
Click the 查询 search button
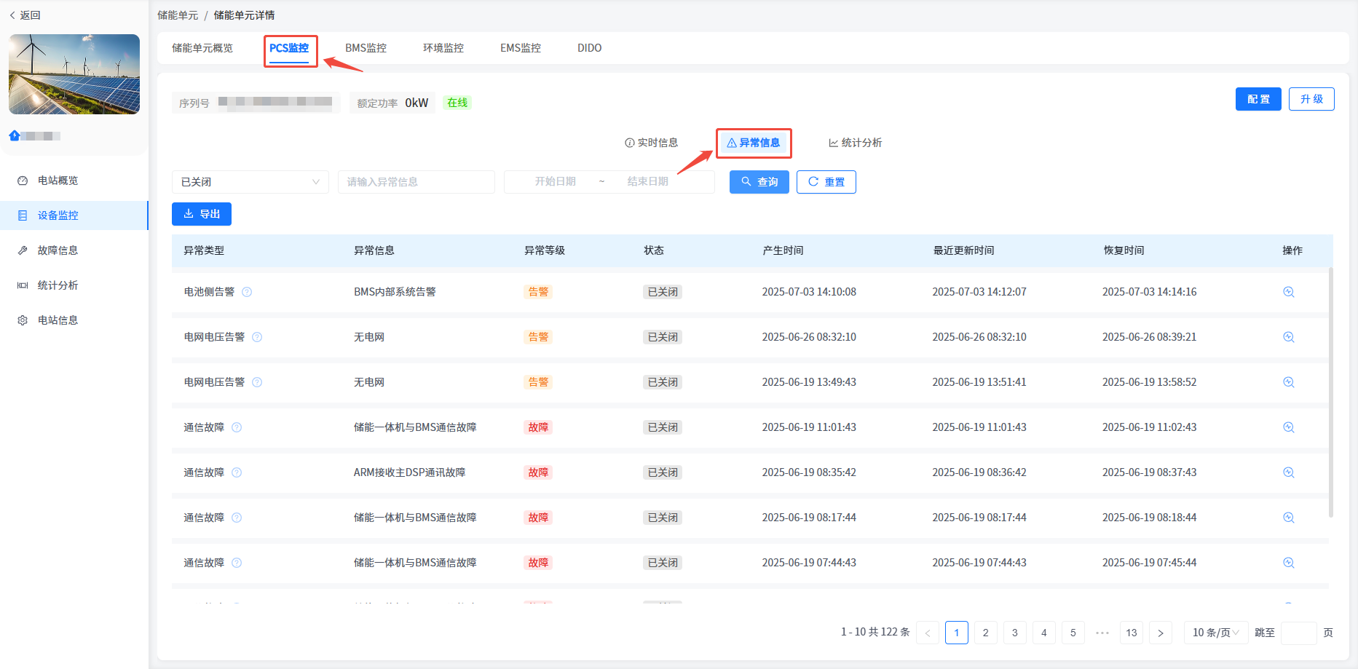pos(759,182)
